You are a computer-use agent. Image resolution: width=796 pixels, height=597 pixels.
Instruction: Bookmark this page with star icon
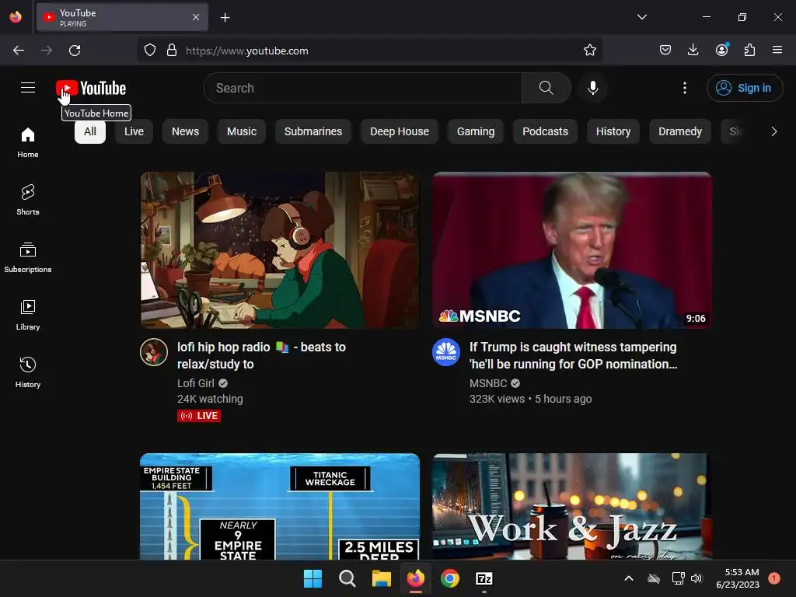(589, 51)
